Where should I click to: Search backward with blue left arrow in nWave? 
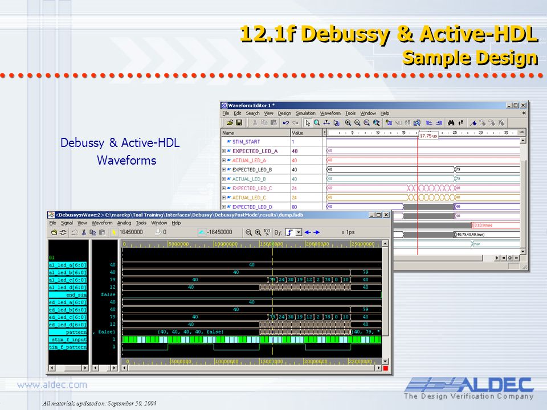pos(308,232)
